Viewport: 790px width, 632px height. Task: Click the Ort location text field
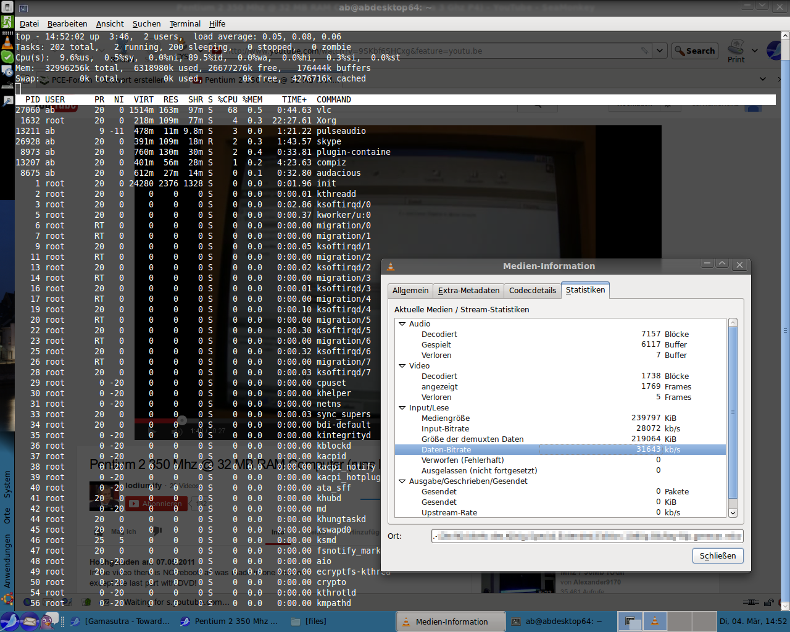pyautogui.click(x=586, y=536)
